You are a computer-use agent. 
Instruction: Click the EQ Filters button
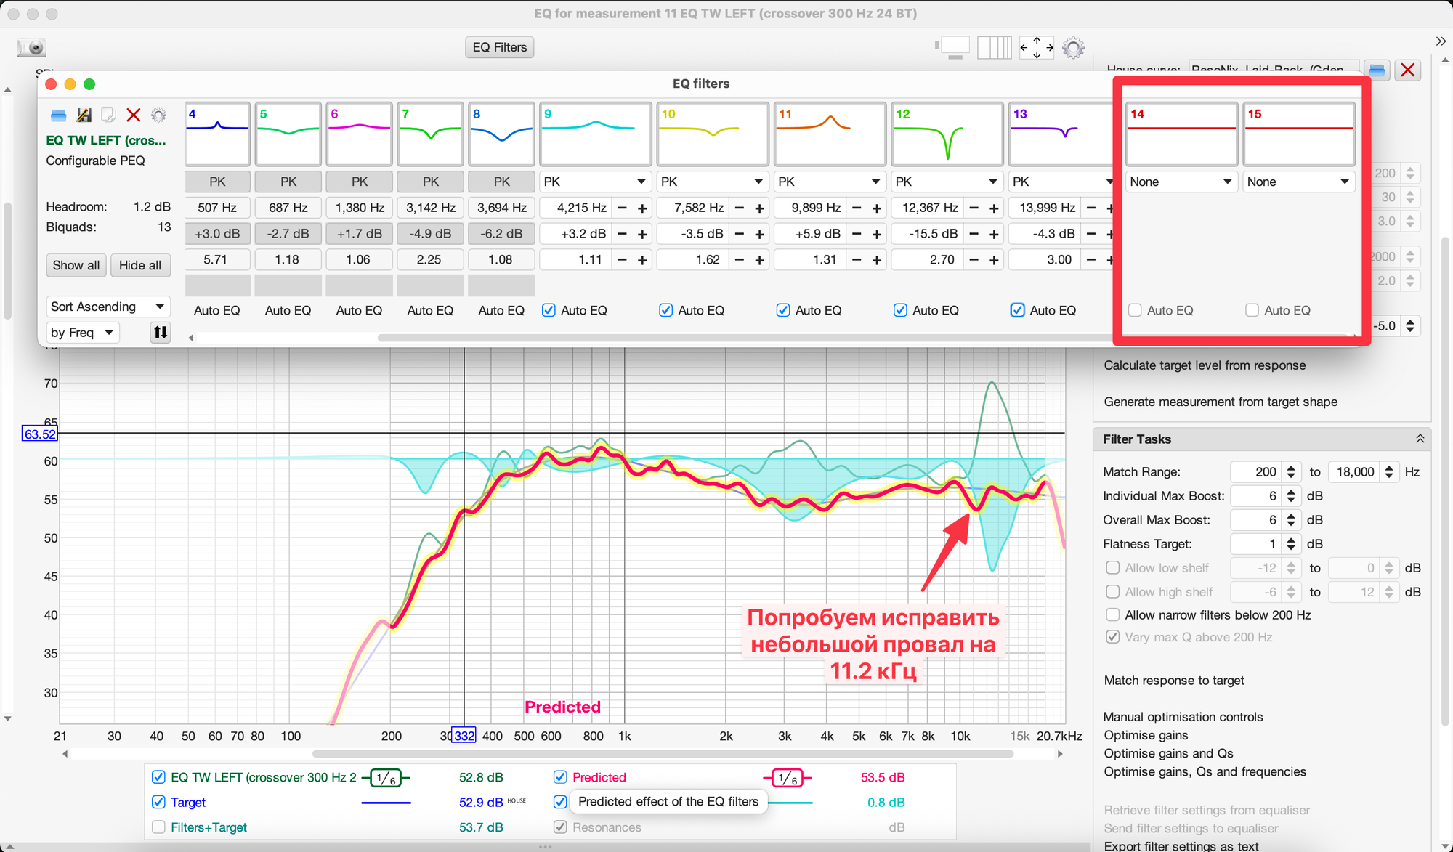500,47
